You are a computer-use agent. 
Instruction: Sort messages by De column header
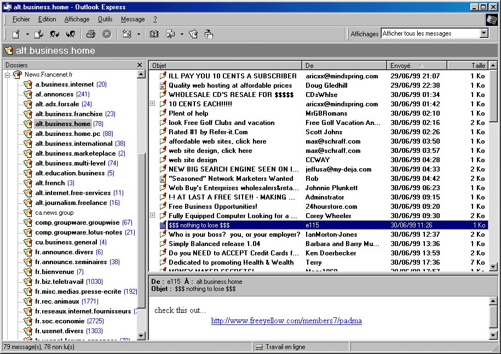[x=344, y=65]
